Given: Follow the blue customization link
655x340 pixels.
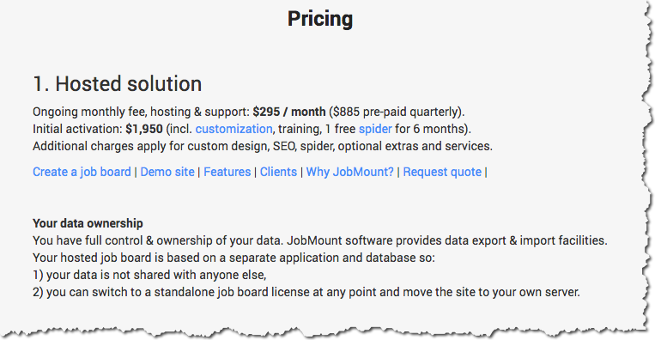Looking at the screenshot, I should point(233,129).
